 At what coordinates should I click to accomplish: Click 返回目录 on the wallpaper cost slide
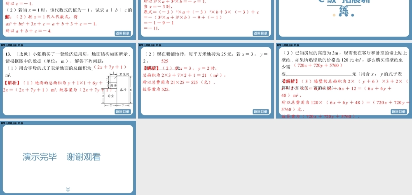[398, 112]
